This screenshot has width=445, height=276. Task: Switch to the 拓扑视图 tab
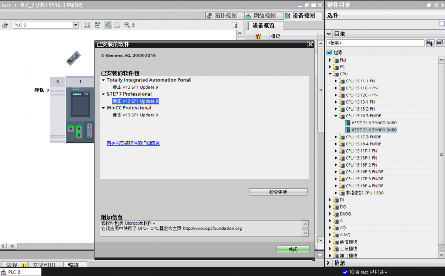point(221,16)
